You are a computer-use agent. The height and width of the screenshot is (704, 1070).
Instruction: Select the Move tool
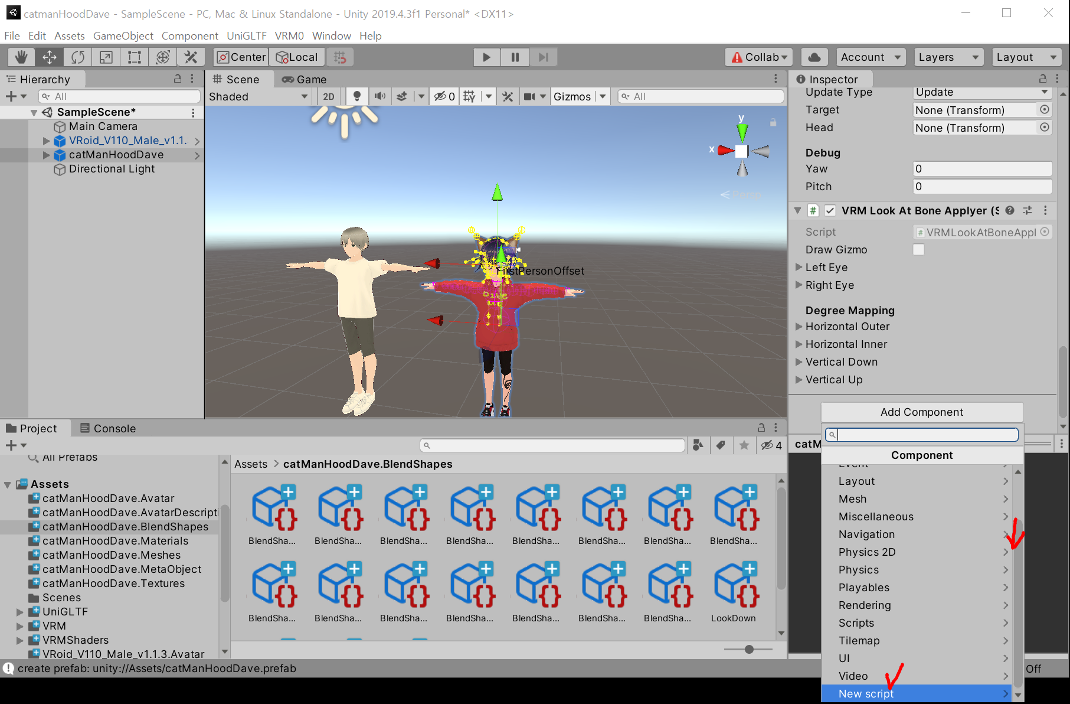[x=50, y=57]
